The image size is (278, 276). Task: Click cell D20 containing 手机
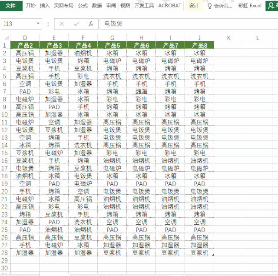coord(25,191)
